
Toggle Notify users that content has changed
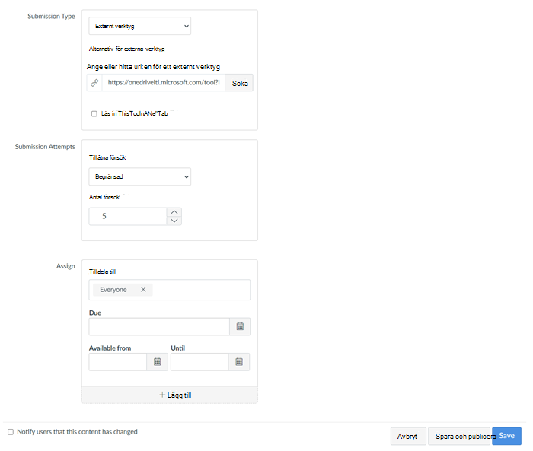(x=11, y=432)
